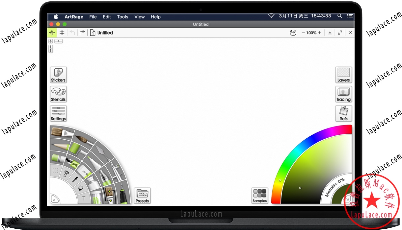Open the Presets panel
The image size is (402, 230).
(142, 195)
